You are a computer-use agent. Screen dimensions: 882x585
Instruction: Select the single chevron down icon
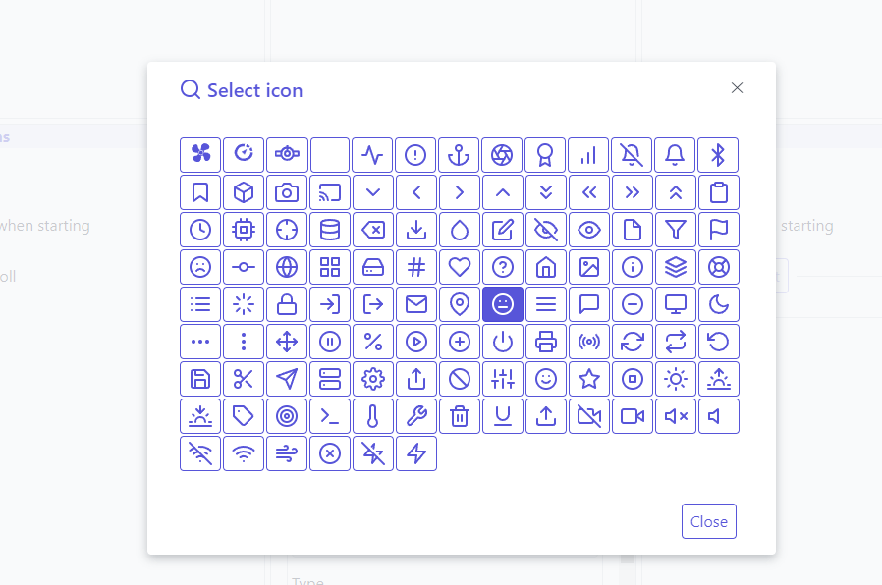373,192
